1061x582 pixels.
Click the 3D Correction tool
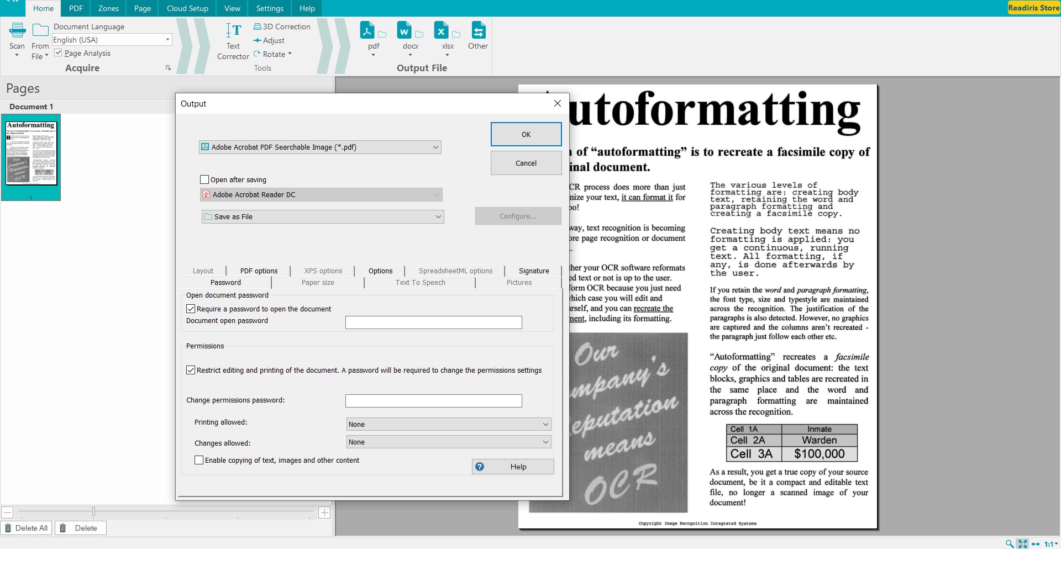pyautogui.click(x=282, y=26)
